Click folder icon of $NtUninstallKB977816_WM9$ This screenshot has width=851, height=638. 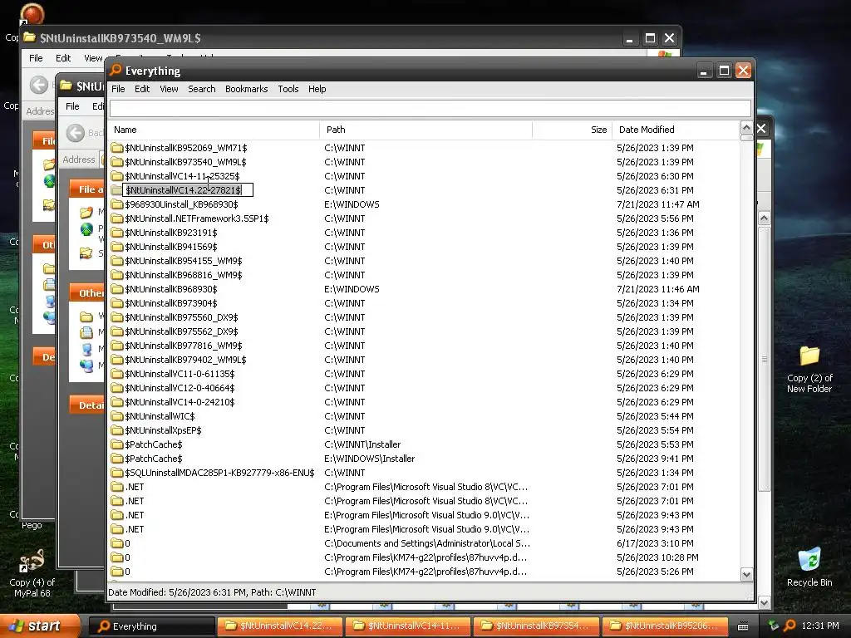[116, 345]
